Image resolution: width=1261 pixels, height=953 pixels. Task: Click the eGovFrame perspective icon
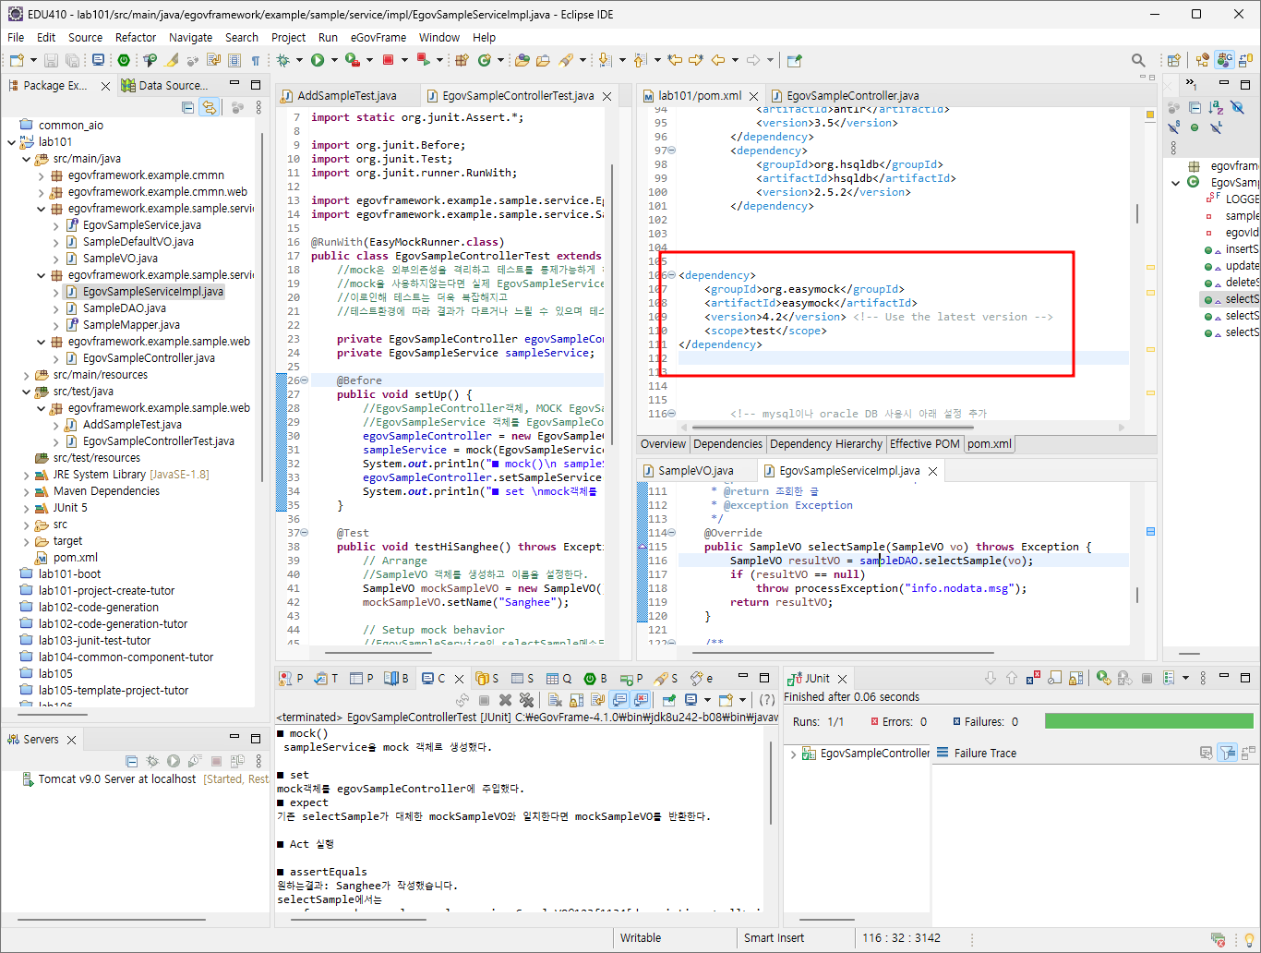pos(1224,60)
